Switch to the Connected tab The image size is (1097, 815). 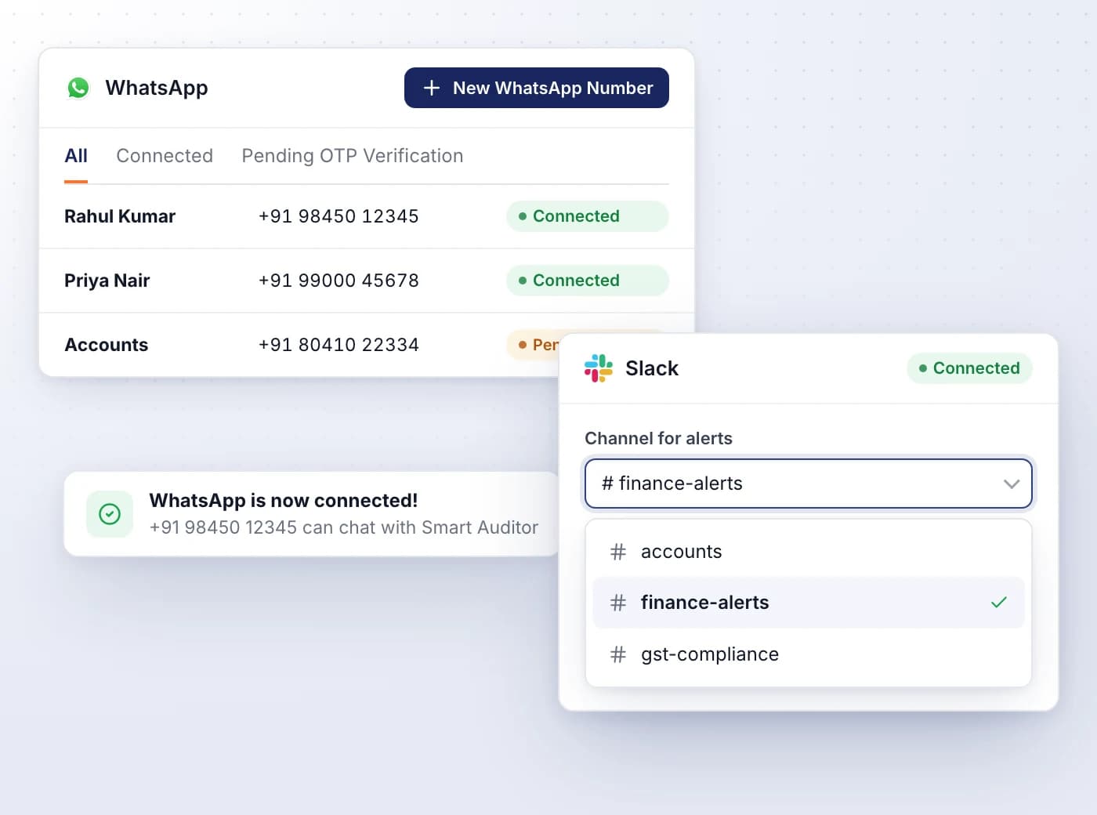coord(165,156)
